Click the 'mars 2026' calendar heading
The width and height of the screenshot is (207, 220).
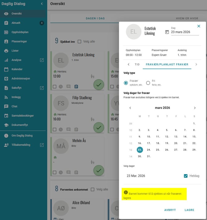(x=163, y=108)
